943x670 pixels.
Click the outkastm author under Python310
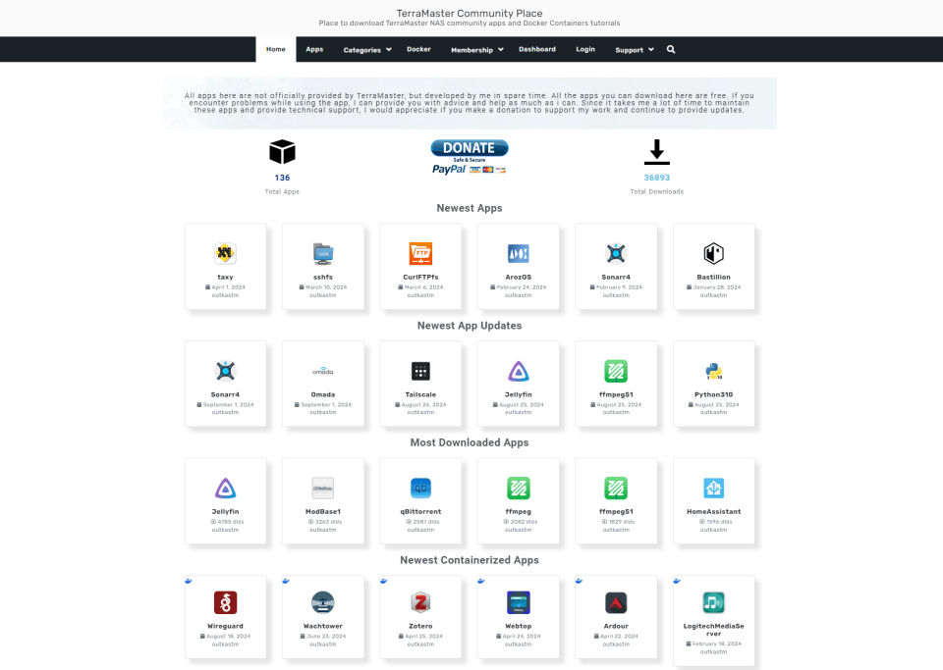click(x=714, y=412)
